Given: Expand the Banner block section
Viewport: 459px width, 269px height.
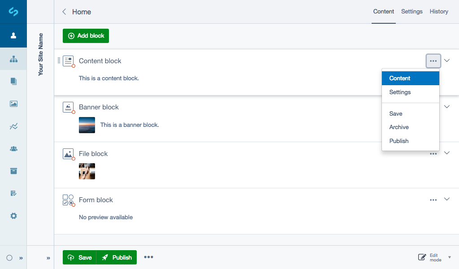Looking at the screenshot, I should (x=446, y=107).
